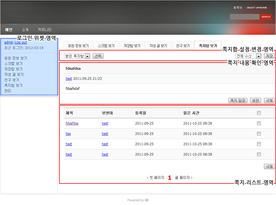Open the Select Language dropdown arrow

tap(269, 8)
